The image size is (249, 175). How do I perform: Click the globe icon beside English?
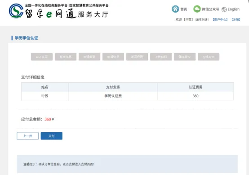(x=224, y=9)
